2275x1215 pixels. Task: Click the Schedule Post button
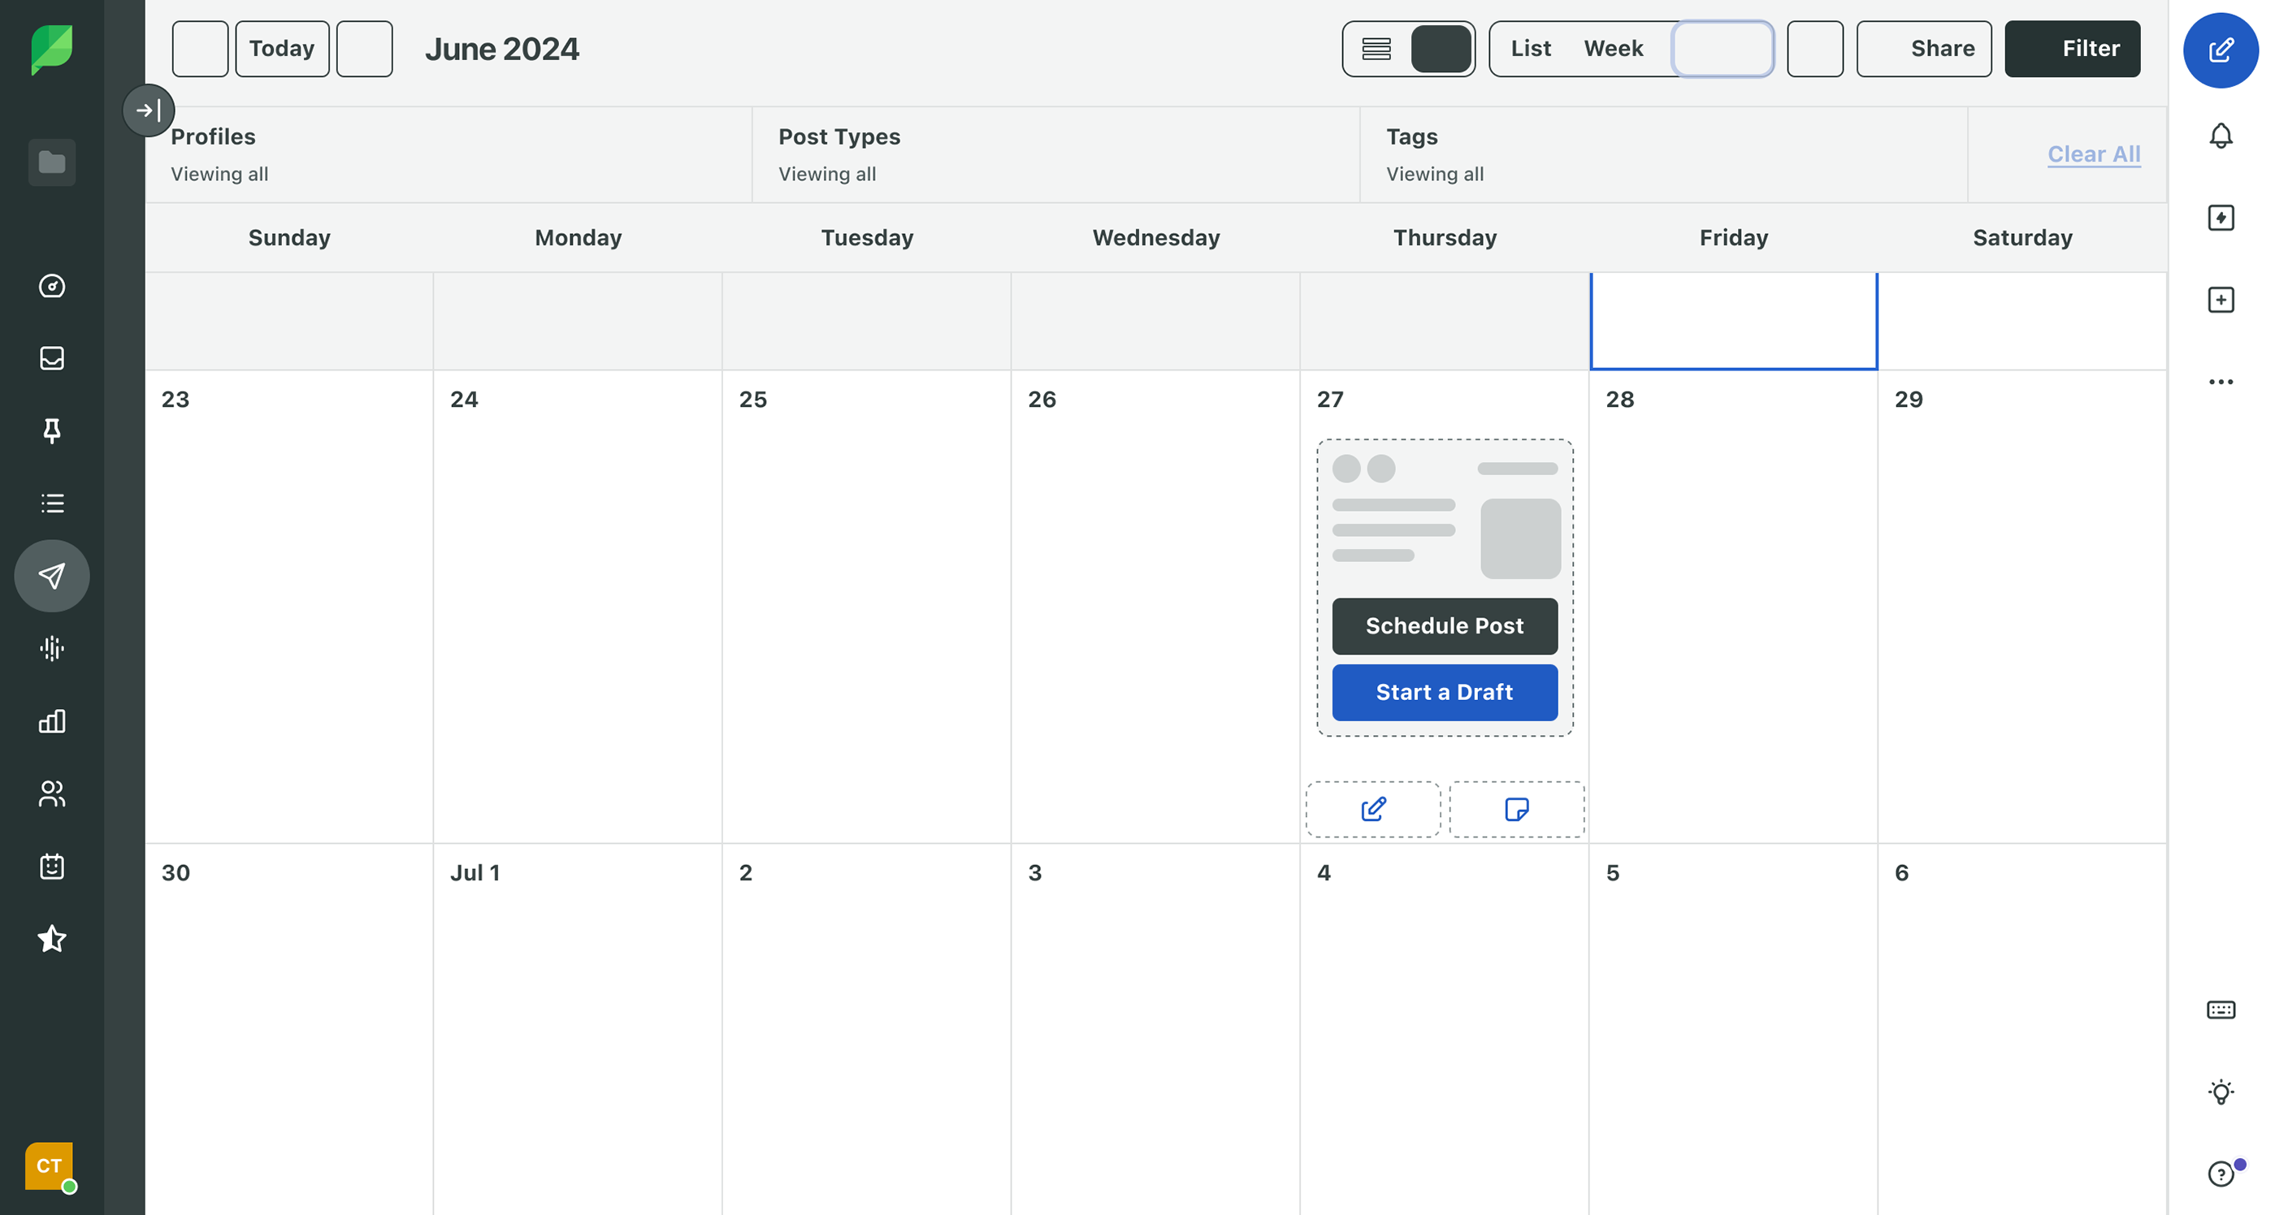coord(1444,626)
